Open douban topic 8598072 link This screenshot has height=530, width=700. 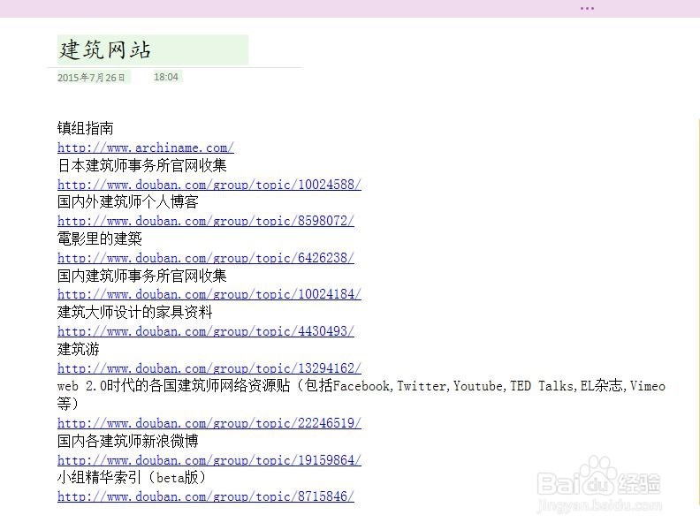[x=206, y=221]
